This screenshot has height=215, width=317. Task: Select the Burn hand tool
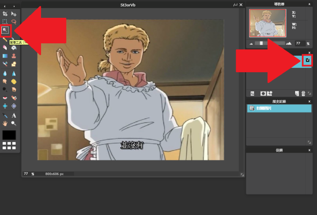[x=14, y=90]
